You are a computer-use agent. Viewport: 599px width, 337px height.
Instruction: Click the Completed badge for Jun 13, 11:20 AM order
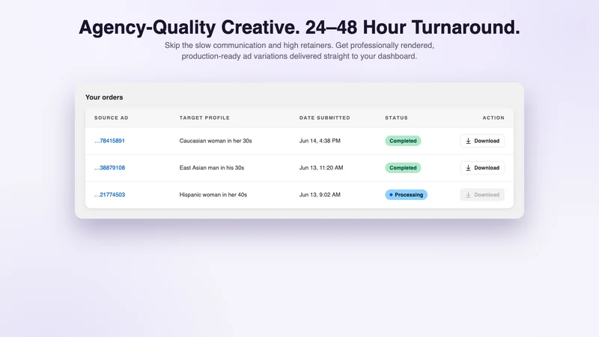click(403, 168)
